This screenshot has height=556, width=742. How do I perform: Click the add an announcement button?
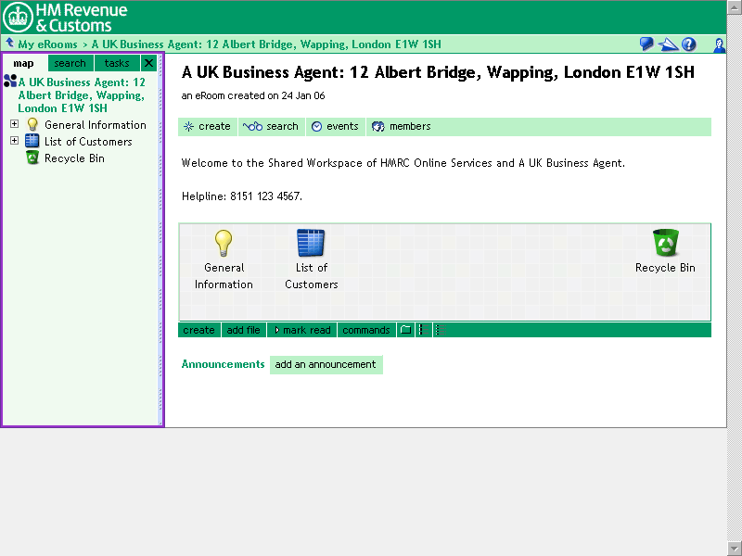[x=326, y=364]
